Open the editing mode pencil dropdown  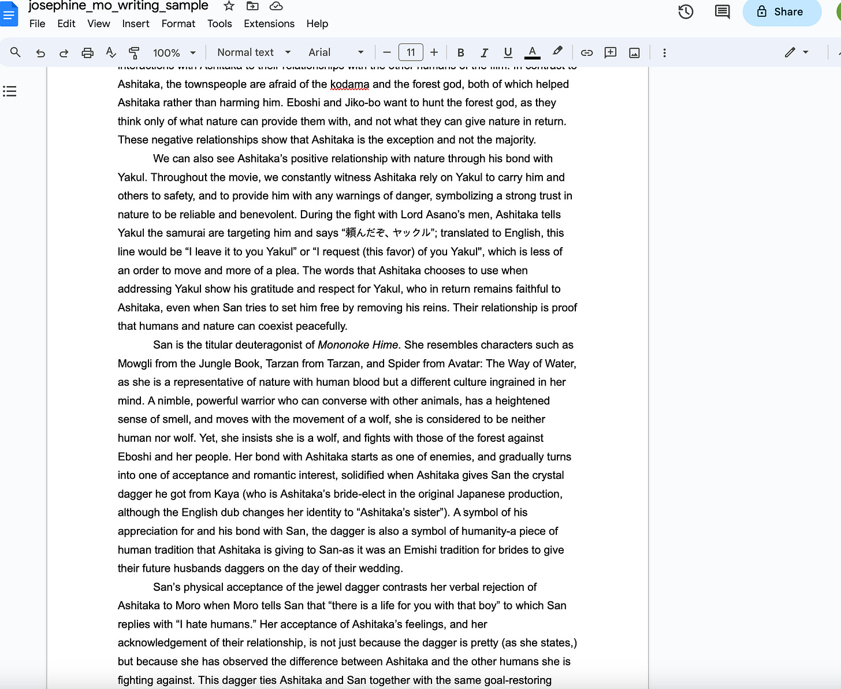tap(797, 53)
